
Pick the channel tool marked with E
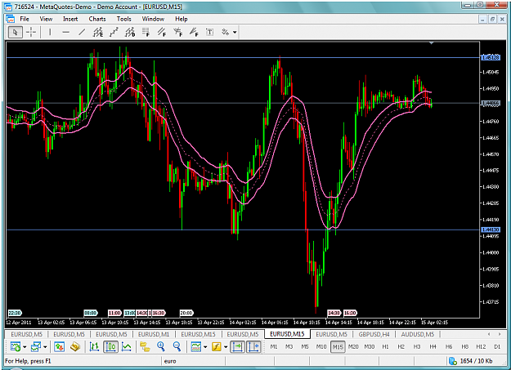tap(98, 32)
